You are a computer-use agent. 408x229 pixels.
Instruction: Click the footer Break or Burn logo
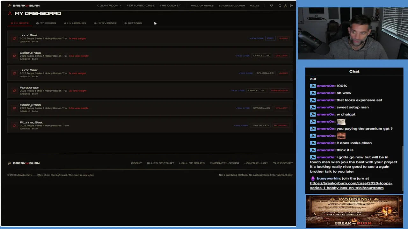(x=24, y=163)
